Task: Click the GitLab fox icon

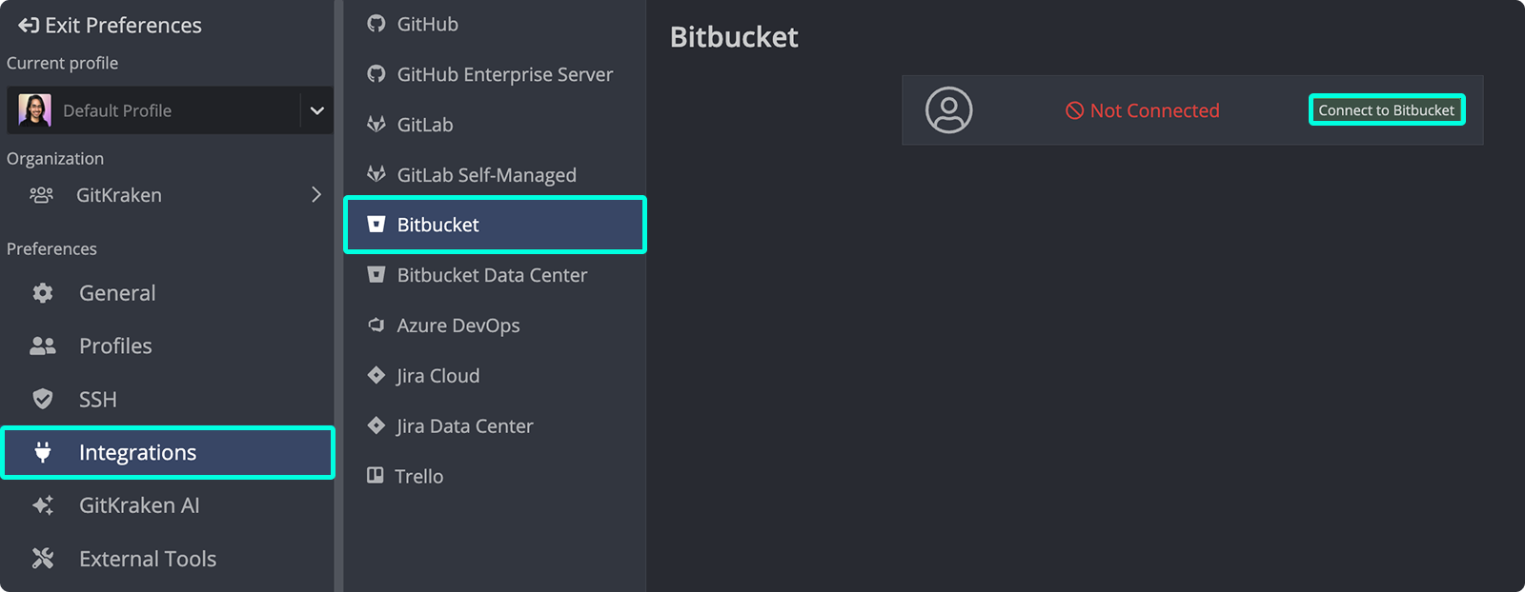Action: pos(376,125)
